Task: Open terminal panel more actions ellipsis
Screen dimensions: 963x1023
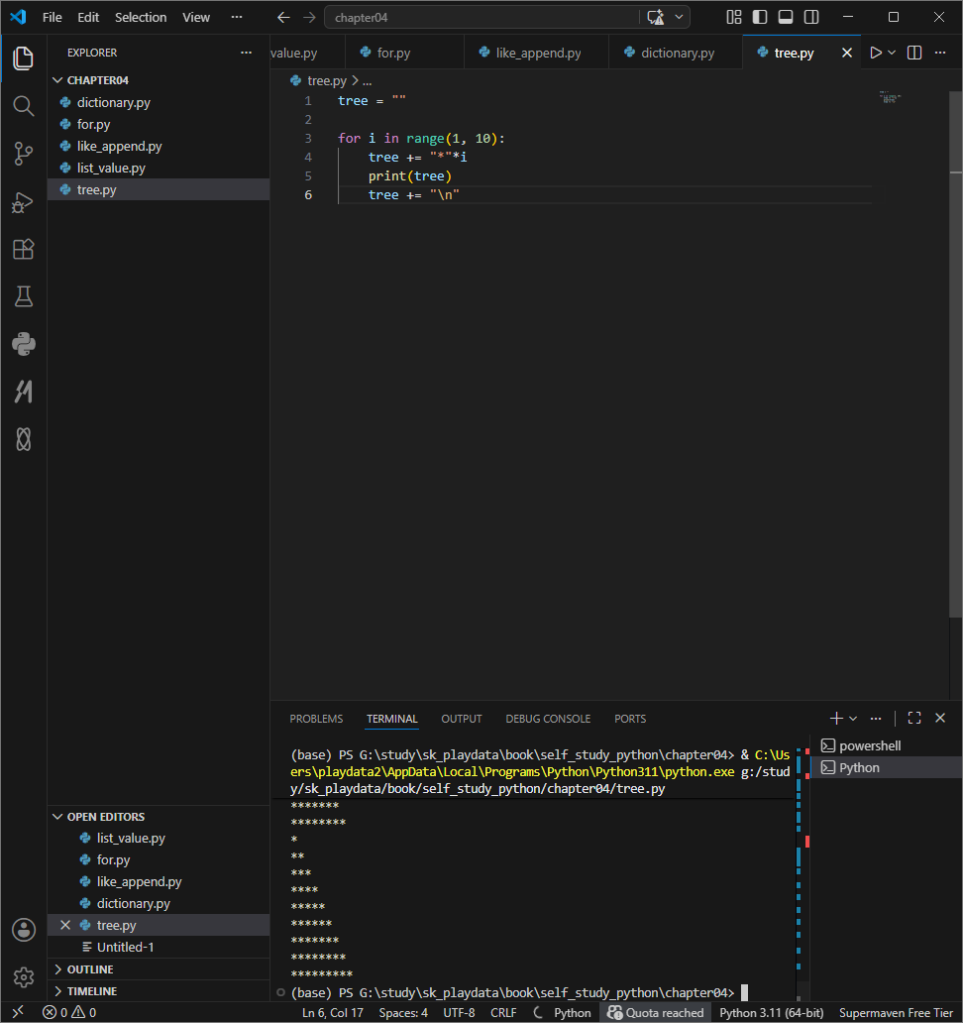Action: tap(876, 719)
